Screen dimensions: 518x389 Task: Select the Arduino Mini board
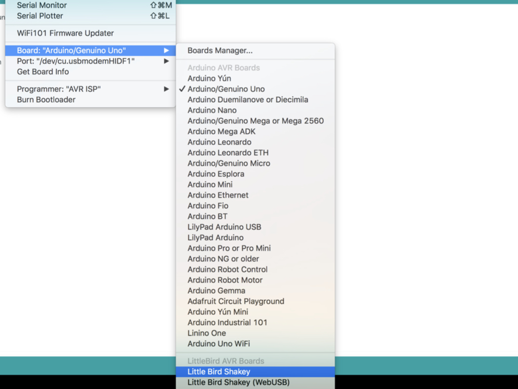[255, 184]
